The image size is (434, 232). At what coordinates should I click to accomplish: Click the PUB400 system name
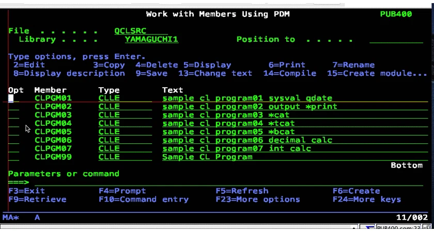click(396, 14)
